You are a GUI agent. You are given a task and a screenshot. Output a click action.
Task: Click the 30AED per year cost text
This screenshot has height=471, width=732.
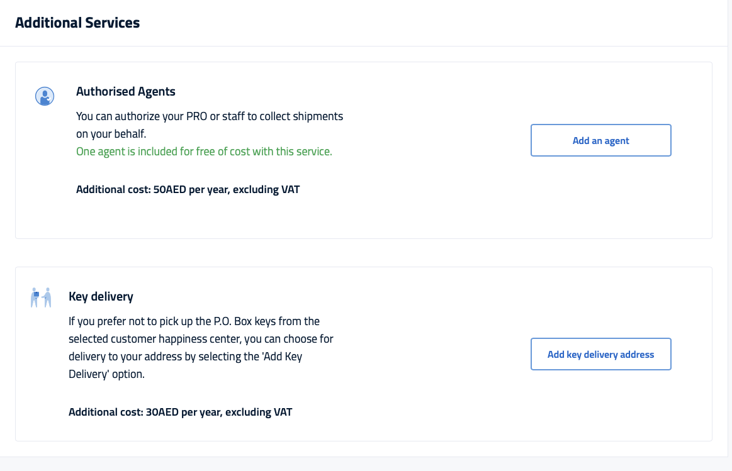coord(180,413)
